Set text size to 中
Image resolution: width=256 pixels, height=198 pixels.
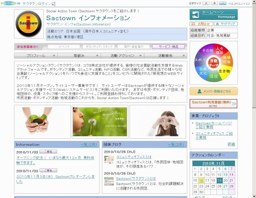coord(214,3)
